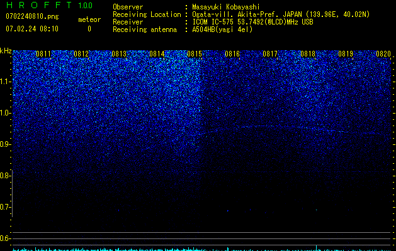Viewport: 396px width, 251px height.
Task: Click the date stamp 07.02.24 08:10
Action: pyautogui.click(x=32, y=29)
